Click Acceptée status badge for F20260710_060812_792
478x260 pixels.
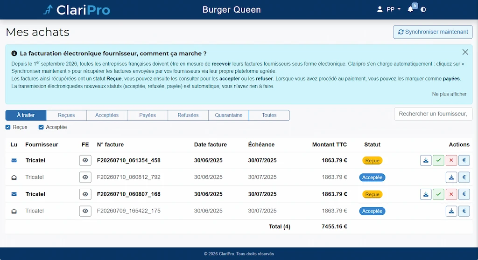pyautogui.click(x=372, y=177)
